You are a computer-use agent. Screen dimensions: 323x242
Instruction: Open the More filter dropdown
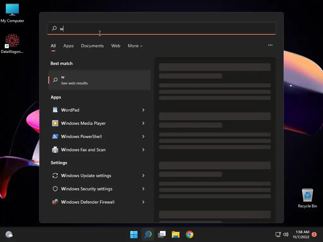click(135, 46)
